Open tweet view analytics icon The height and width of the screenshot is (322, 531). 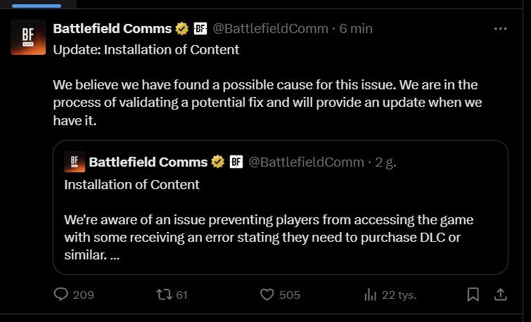tap(370, 295)
